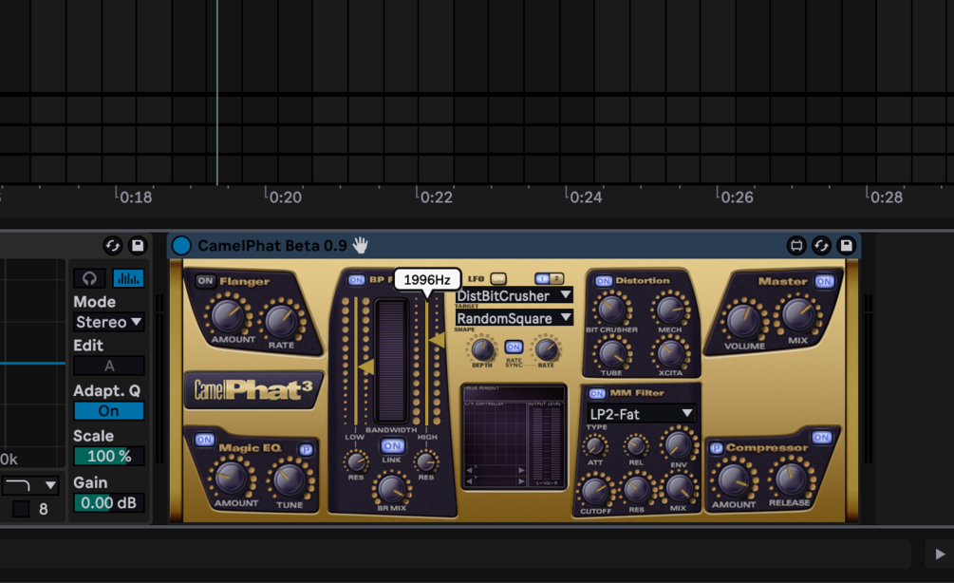The width and height of the screenshot is (954, 583).
Task: Click the Flanger AMOUNT knob
Action: tap(228, 316)
